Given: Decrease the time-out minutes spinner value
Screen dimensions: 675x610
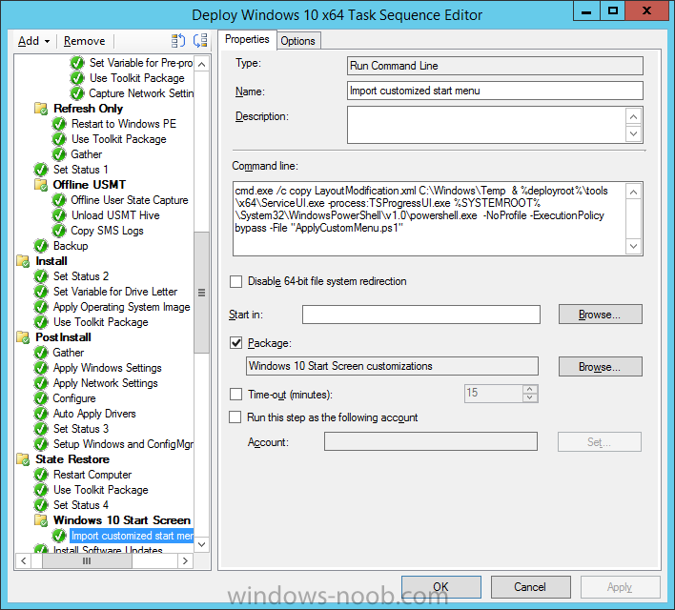Looking at the screenshot, I should tap(530, 397).
